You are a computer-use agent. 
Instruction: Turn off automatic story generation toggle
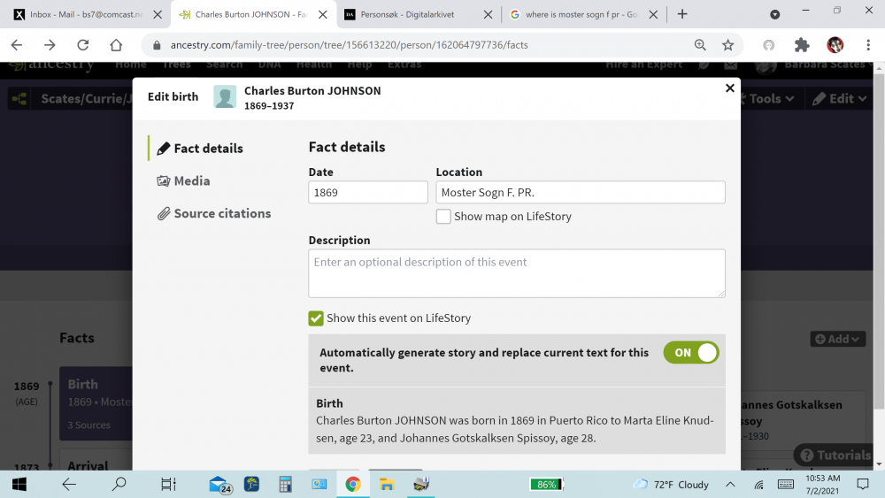tap(691, 353)
